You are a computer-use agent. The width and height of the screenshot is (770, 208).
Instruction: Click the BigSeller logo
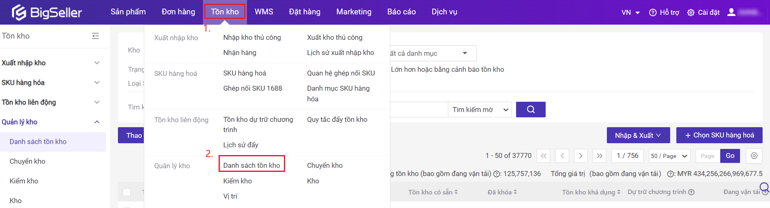tap(46, 12)
